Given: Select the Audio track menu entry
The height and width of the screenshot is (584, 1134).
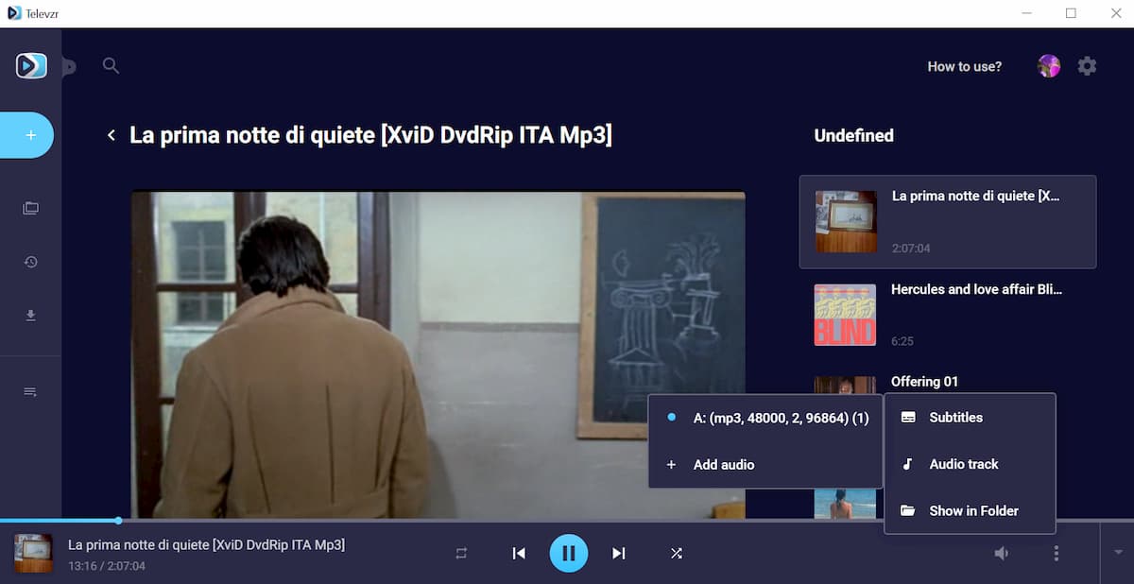Looking at the screenshot, I should [x=970, y=464].
